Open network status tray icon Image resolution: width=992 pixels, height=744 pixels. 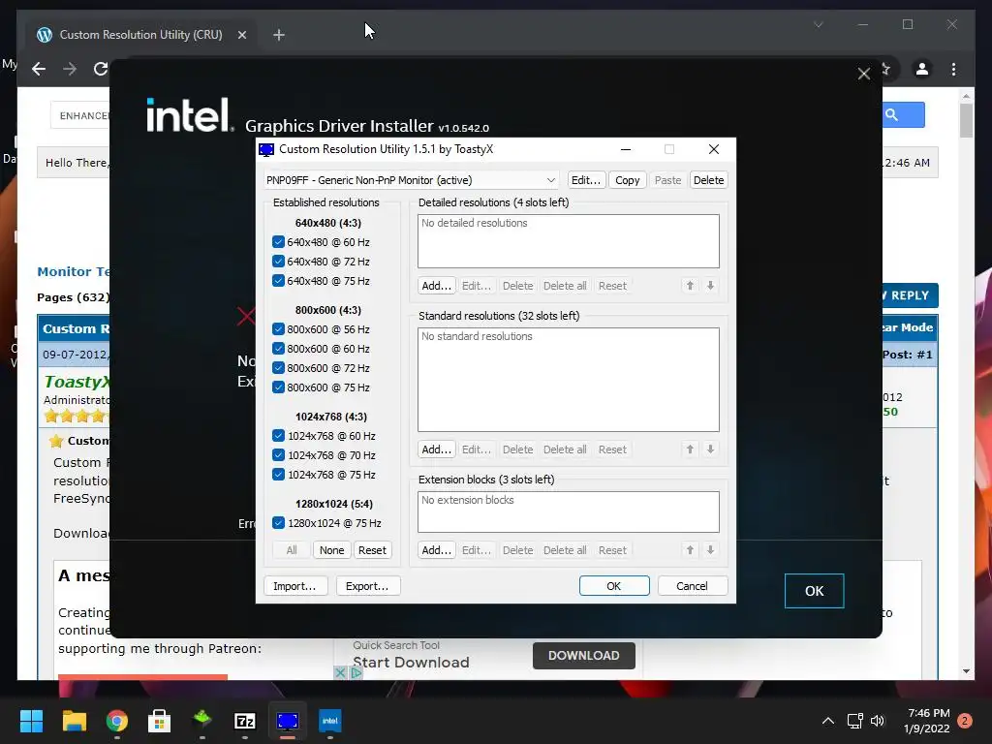[x=855, y=721]
